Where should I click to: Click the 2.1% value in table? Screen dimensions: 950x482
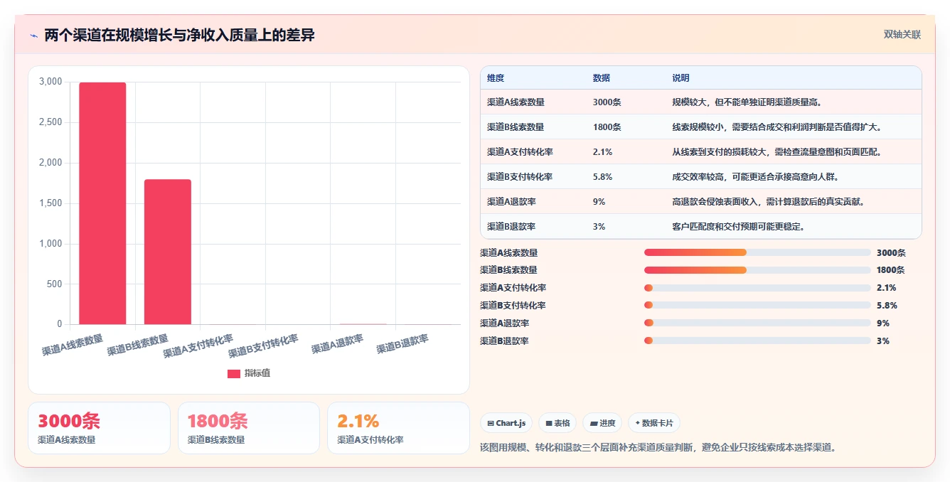(x=603, y=152)
